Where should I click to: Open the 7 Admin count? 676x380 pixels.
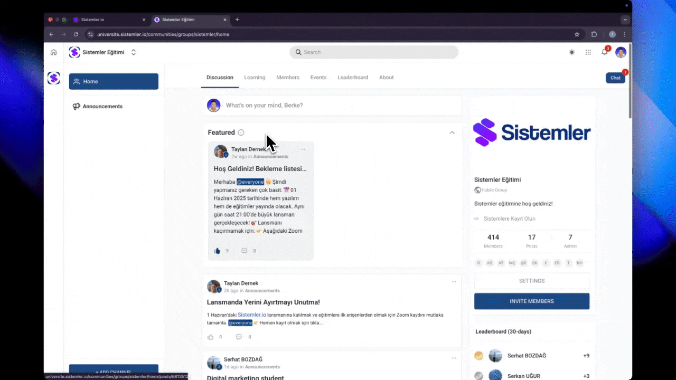tap(570, 241)
